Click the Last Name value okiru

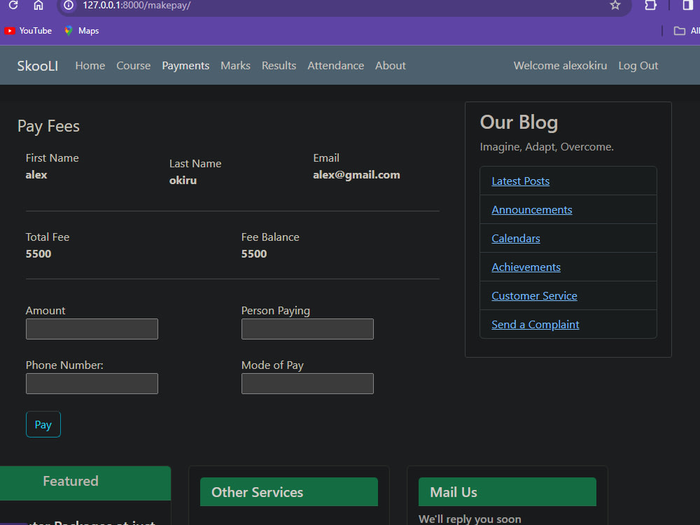(183, 181)
